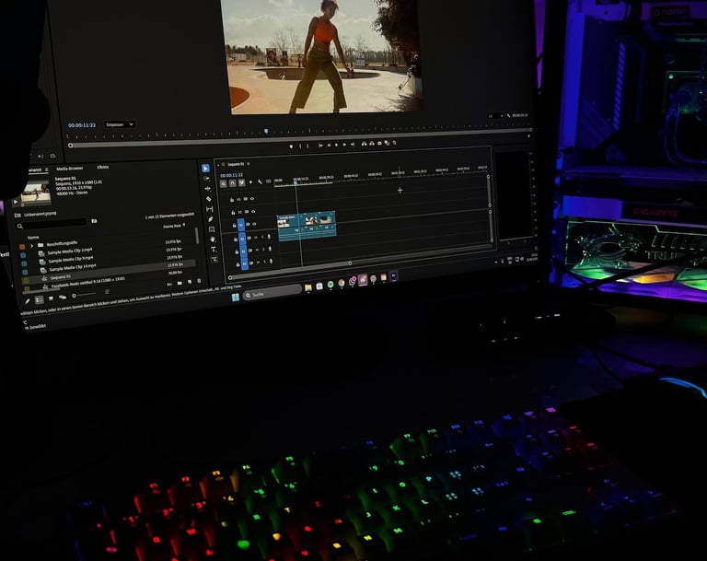Click the Lift button in Program Monitor
This screenshot has height=561, width=707.
[364, 144]
